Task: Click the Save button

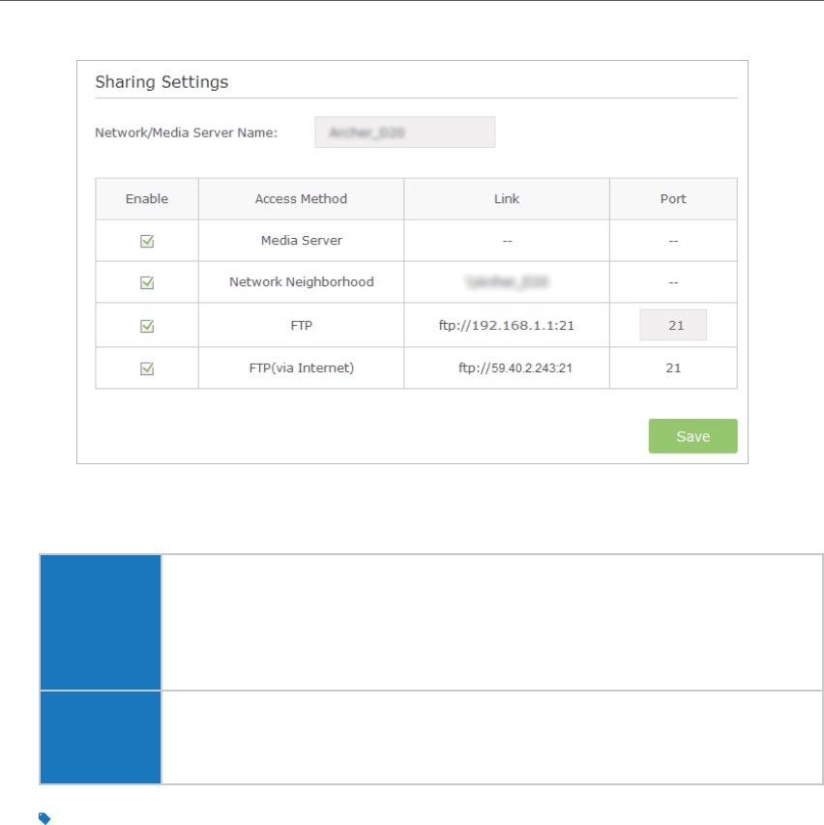Action: click(x=692, y=436)
